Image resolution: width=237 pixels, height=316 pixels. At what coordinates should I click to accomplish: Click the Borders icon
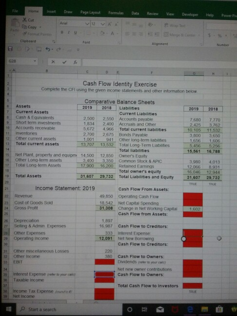tap(89, 33)
